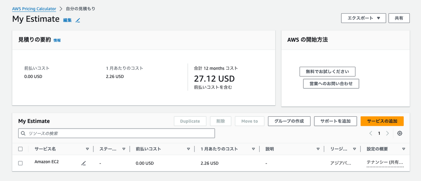
Task: Toggle the select-all checkbox in table header
Action: coord(20,149)
